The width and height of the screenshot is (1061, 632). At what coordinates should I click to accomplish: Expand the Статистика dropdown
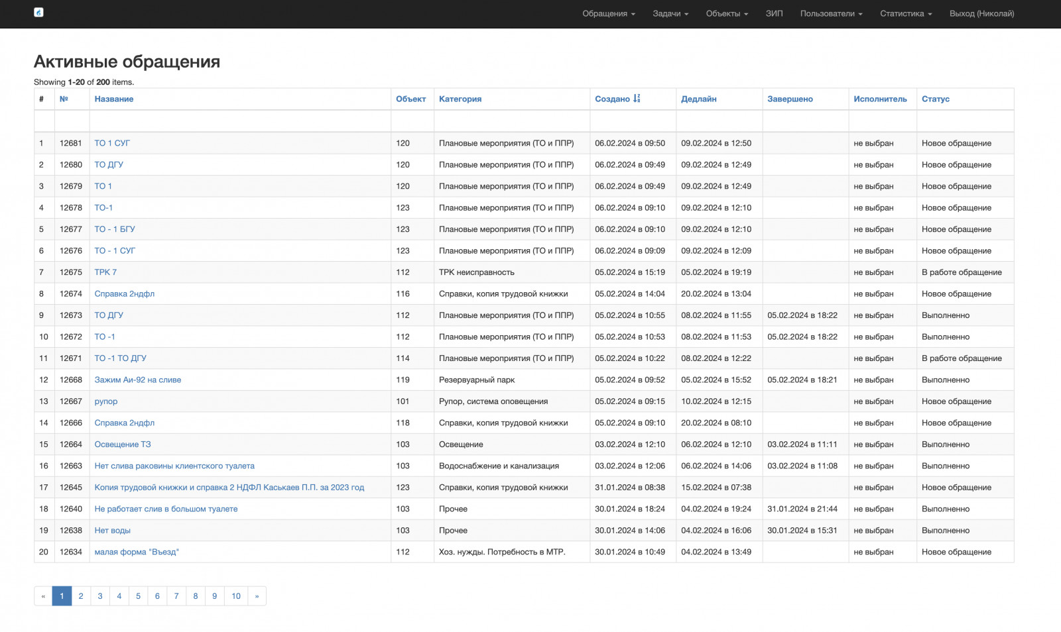[905, 13]
